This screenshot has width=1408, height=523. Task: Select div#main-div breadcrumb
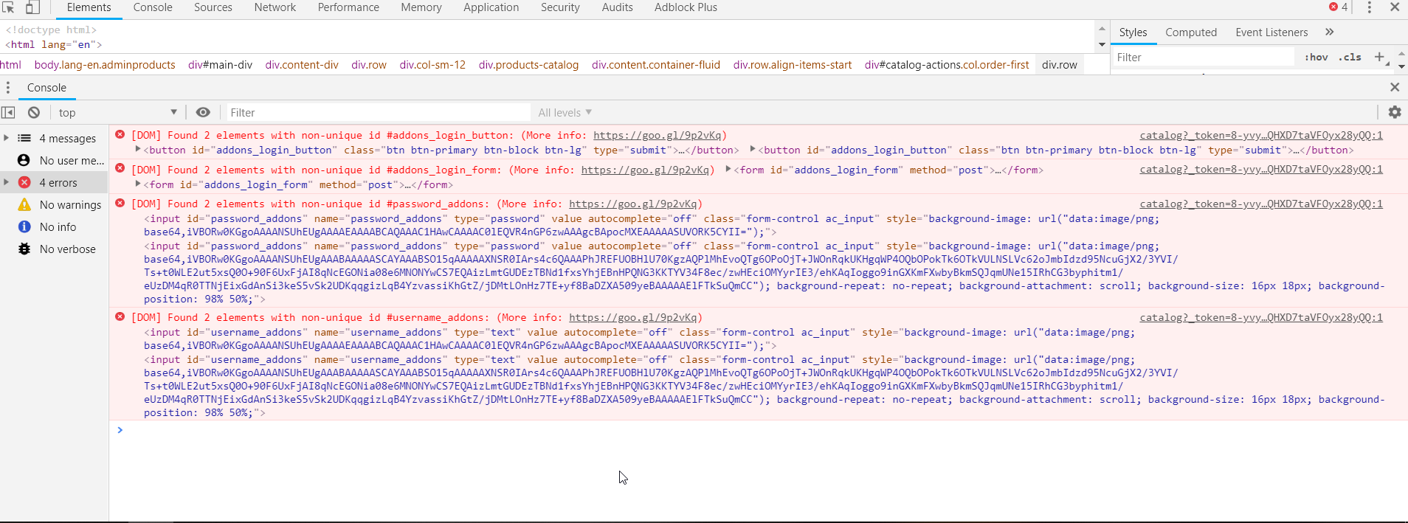coord(220,65)
